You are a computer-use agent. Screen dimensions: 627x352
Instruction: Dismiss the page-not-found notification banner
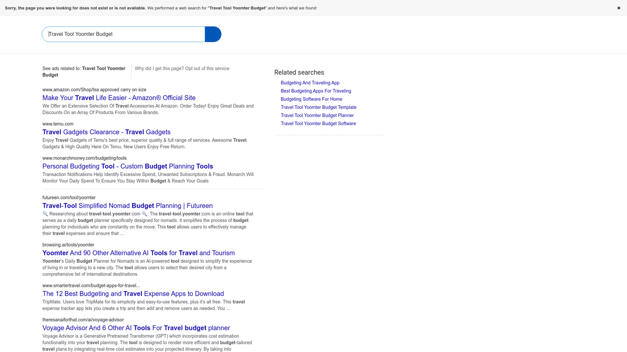tap(618, 8)
